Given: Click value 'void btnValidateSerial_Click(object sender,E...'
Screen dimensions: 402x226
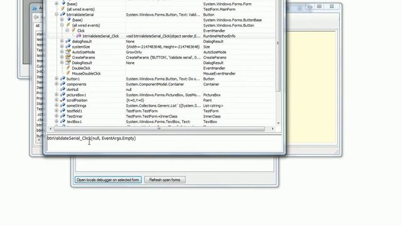Looking at the screenshot, I should (163, 36).
